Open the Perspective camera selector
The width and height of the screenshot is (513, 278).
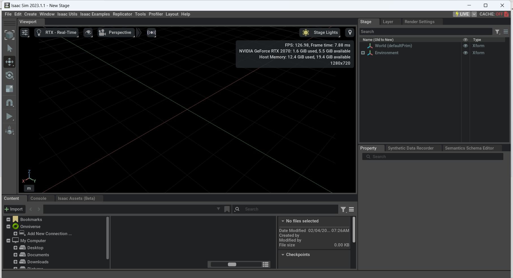(x=116, y=32)
